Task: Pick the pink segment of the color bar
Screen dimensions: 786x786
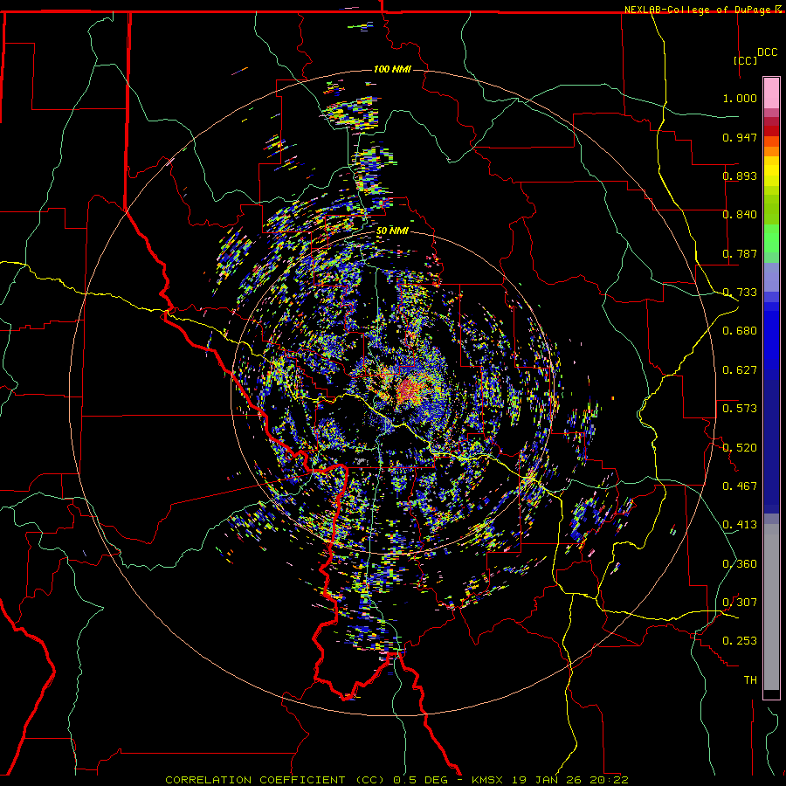Action: coord(771,93)
